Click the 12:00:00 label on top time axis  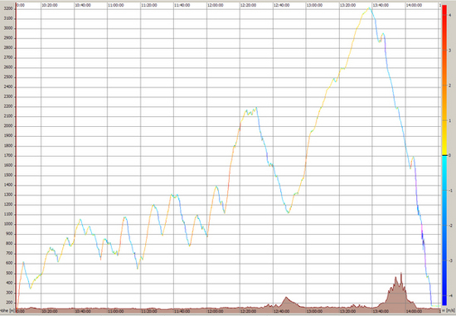point(216,5)
